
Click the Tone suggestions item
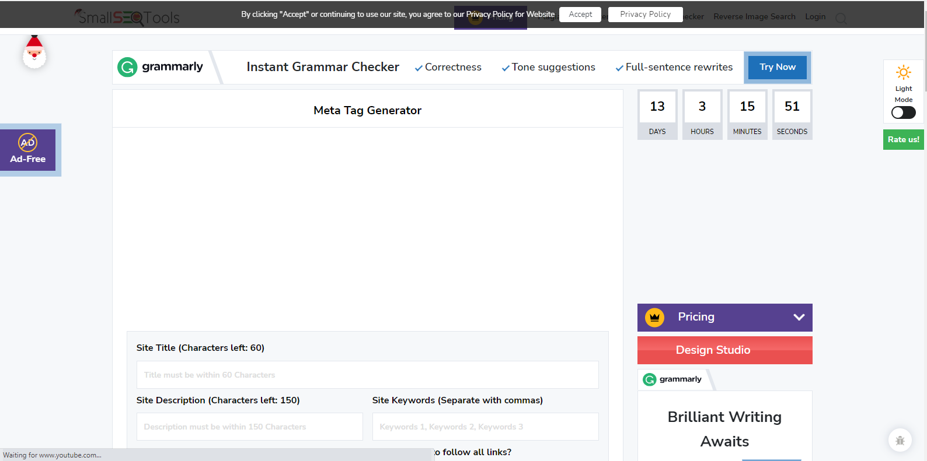pyautogui.click(x=548, y=67)
